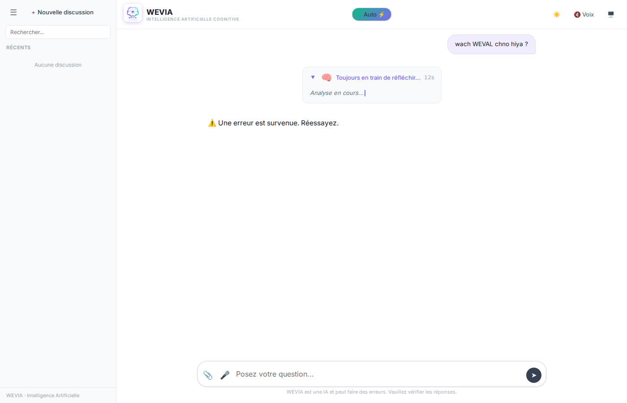This screenshot has height=403, width=627.
Task: Toggle the Voix voice output
Action: [x=584, y=15]
